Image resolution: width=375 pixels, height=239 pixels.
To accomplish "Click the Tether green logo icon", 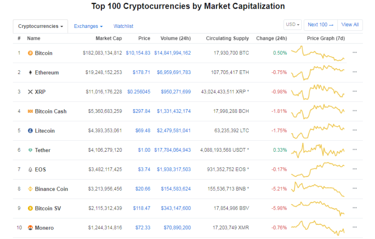I will 30,150.
